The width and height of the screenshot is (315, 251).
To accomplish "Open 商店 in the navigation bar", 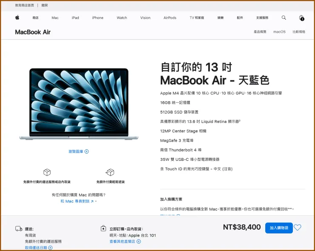I will tap(36, 18).
